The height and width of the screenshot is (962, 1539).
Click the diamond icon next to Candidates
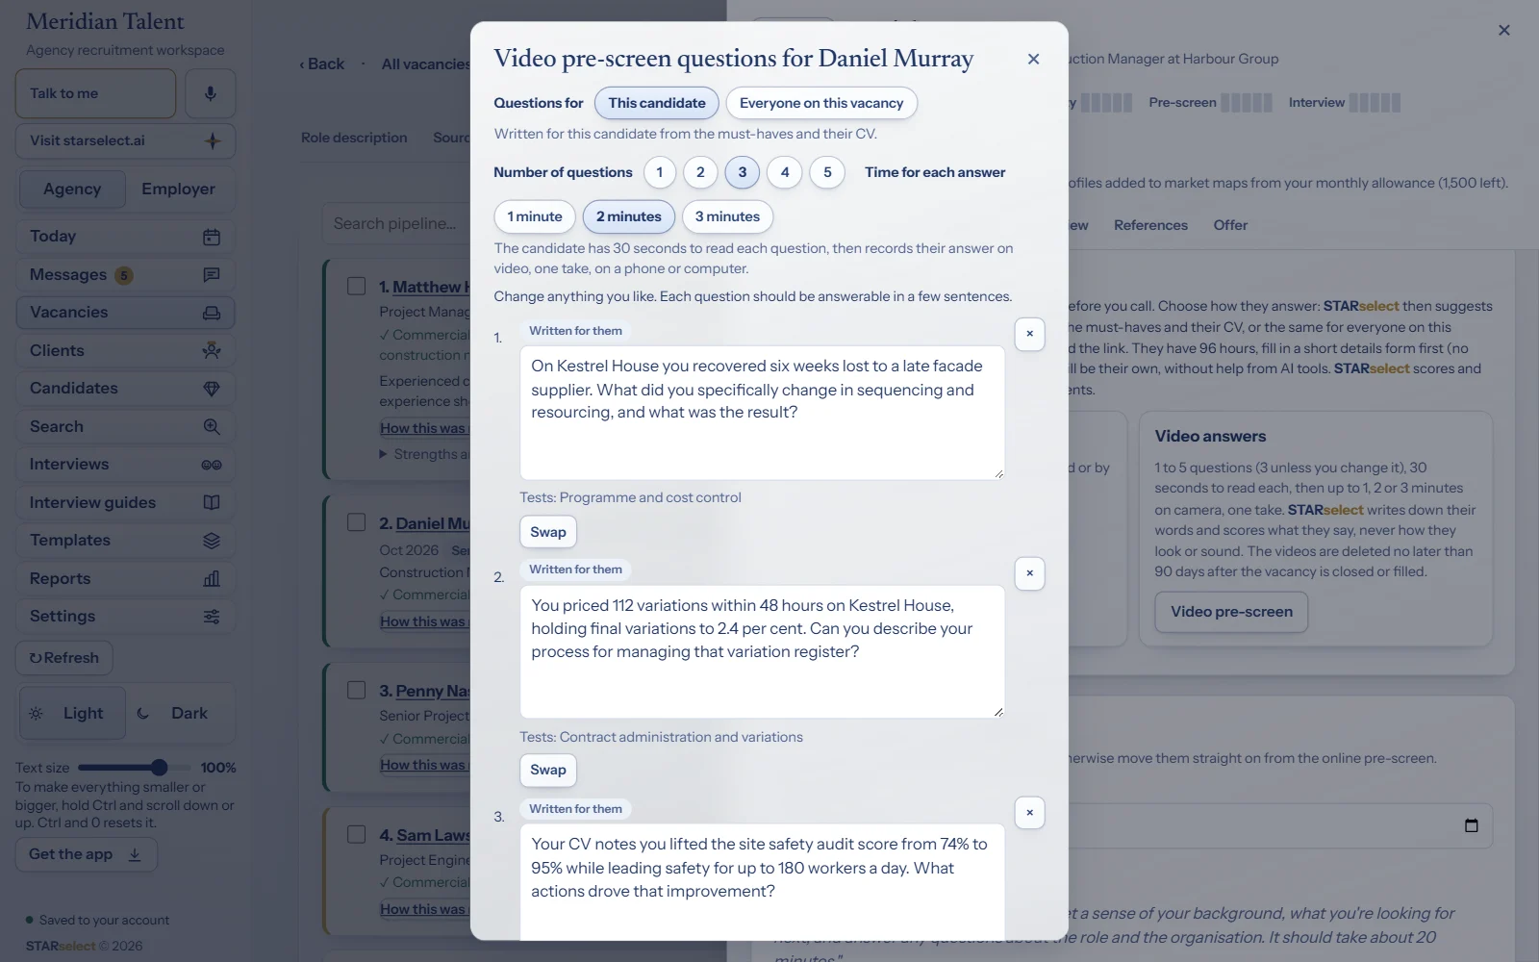[x=212, y=389]
